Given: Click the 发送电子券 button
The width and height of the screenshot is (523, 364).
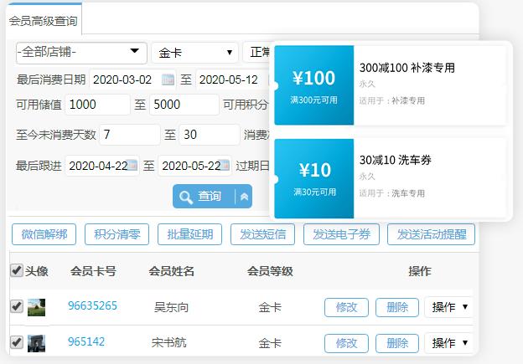Looking at the screenshot, I should (x=342, y=234).
